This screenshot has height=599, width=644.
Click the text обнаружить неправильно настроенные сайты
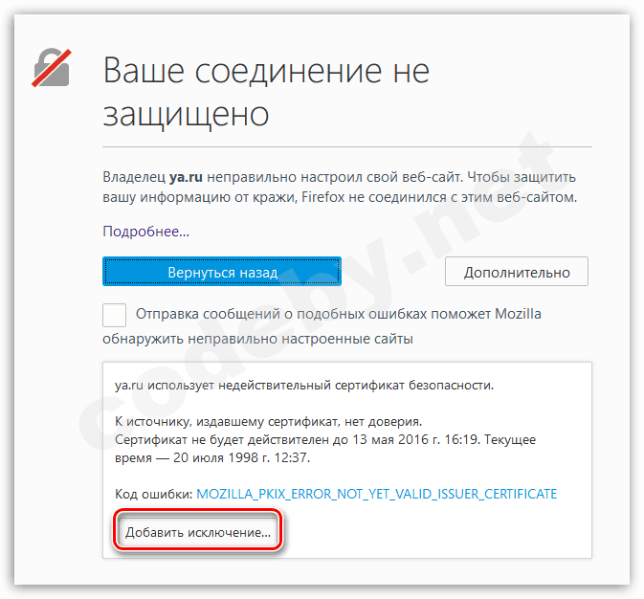pos(257,339)
